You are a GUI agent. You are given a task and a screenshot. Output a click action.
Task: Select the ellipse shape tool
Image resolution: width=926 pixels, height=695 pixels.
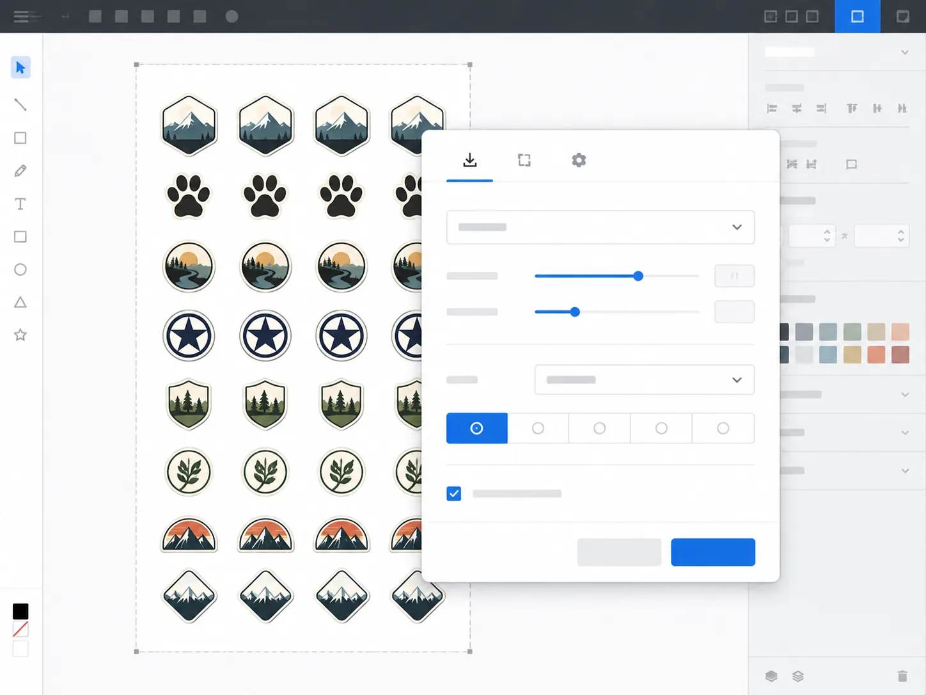pos(20,269)
